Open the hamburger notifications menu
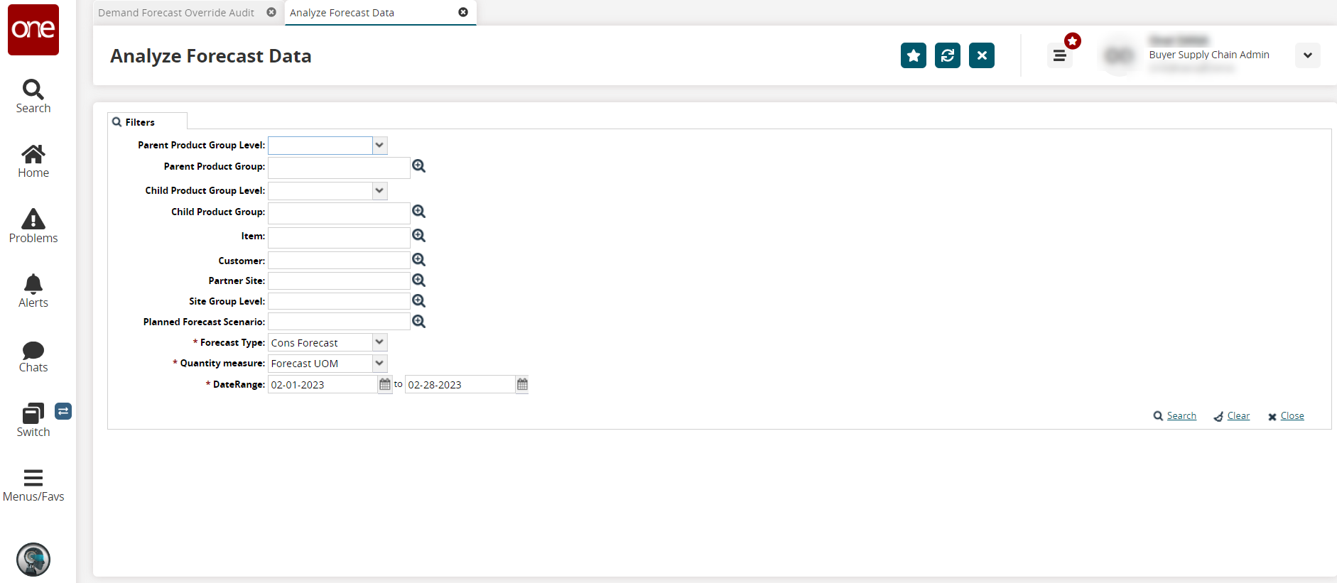 1059,55
